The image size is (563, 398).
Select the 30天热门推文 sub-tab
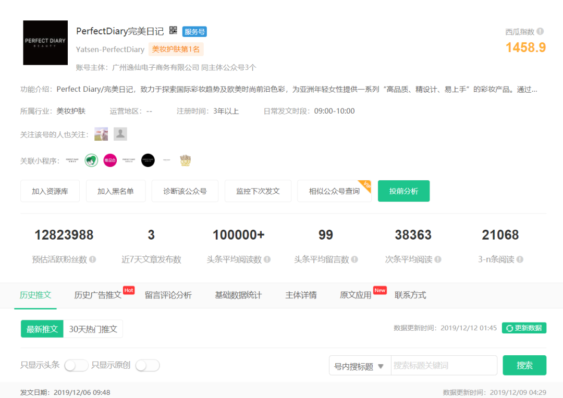click(x=93, y=329)
